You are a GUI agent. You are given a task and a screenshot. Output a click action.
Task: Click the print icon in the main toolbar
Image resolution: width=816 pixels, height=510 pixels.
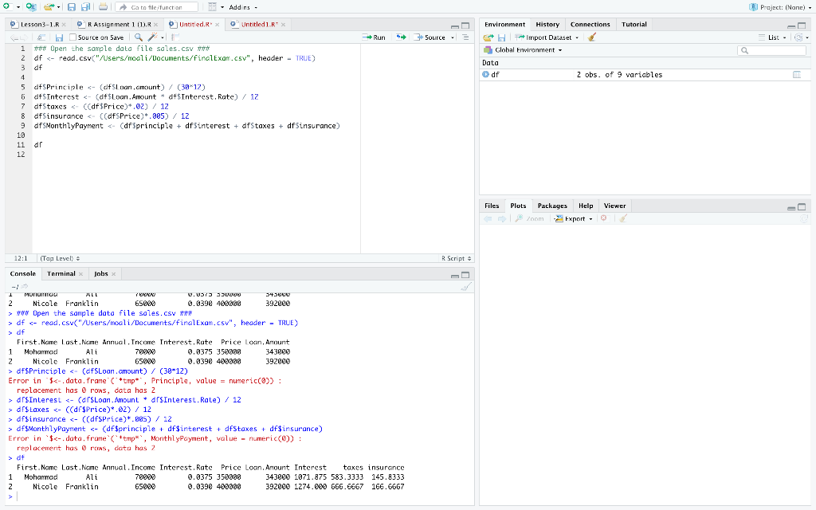(103, 7)
